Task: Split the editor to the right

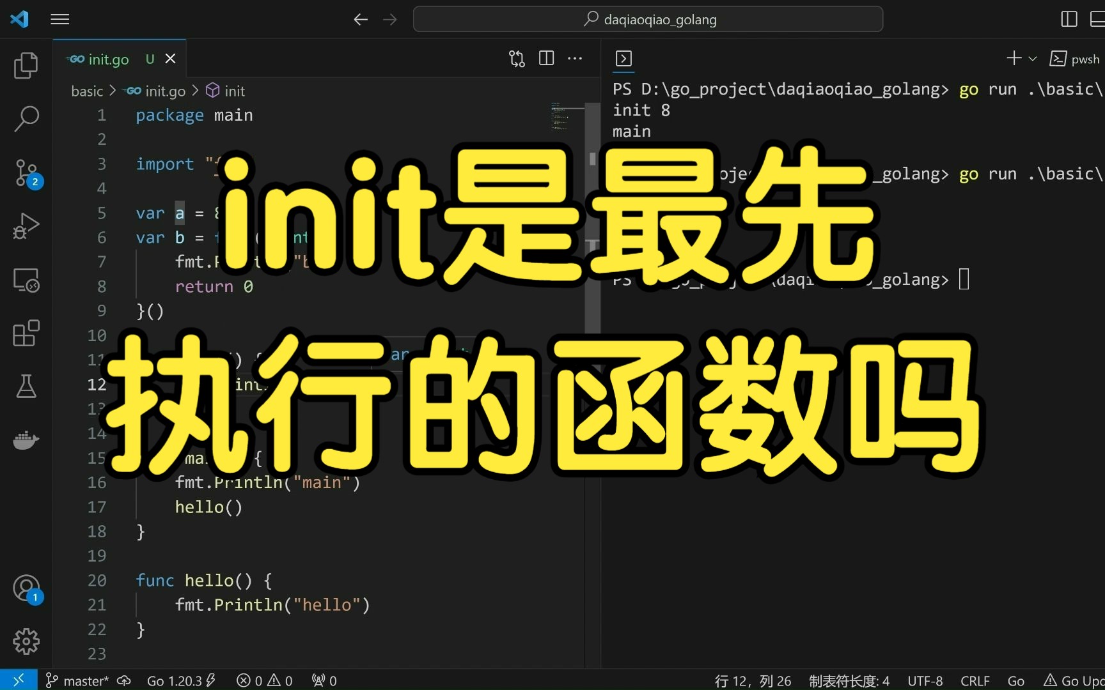Action: (546, 58)
